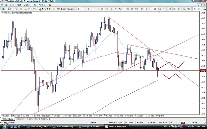Open the Strategy Tester magnifier icon
The width and height of the screenshot is (207, 129).
click(34, 9)
